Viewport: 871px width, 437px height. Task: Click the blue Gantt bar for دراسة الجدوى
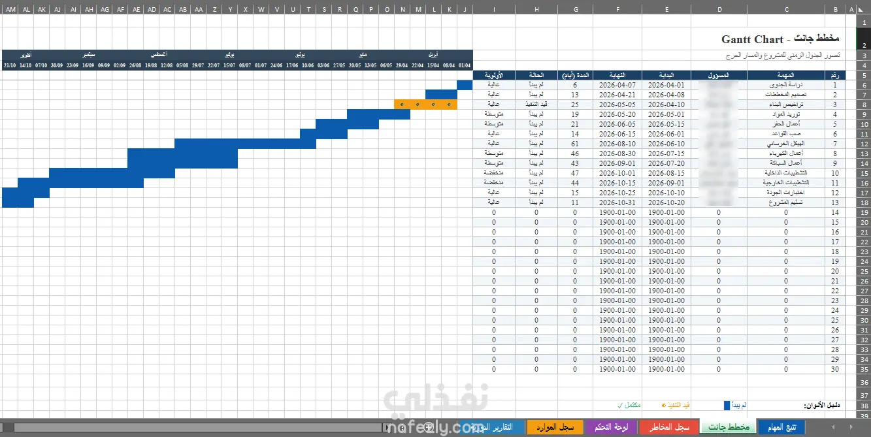click(x=465, y=85)
